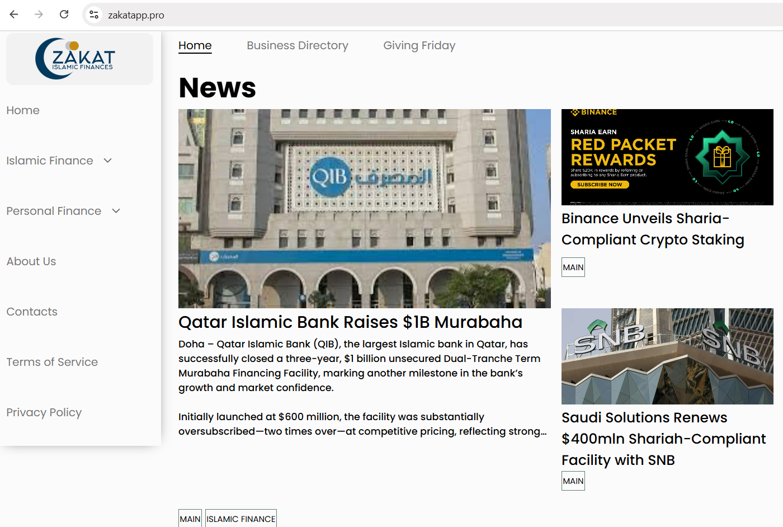Click the 'News' page heading

(x=218, y=88)
